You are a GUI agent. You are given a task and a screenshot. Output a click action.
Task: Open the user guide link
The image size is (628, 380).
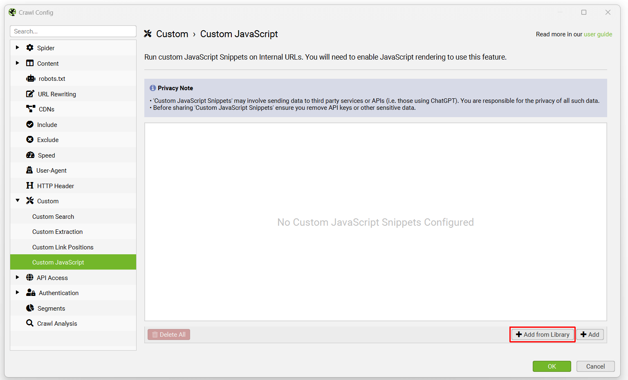pyautogui.click(x=598, y=34)
